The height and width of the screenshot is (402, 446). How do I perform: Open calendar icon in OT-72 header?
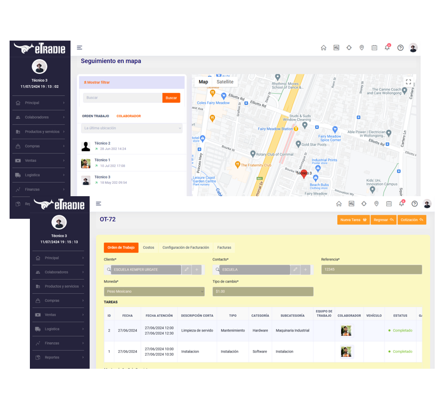coord(389,204)
